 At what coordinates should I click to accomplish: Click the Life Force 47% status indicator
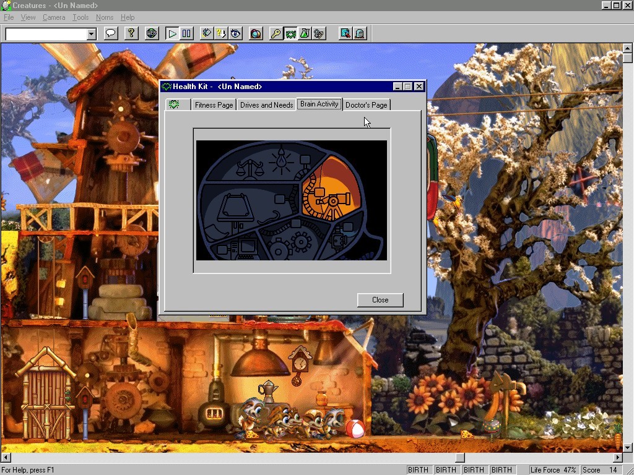[553, 470]
